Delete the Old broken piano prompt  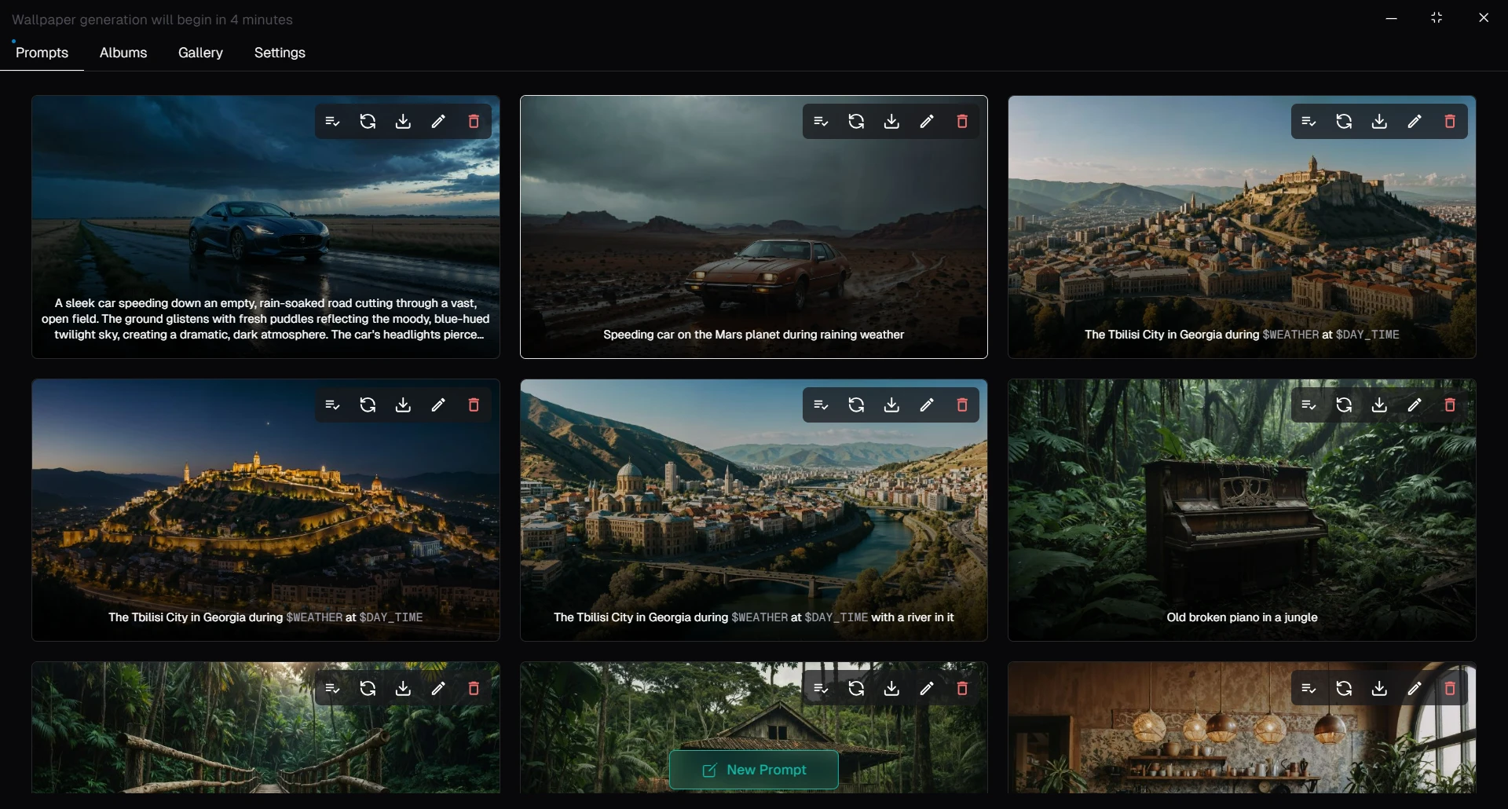click(x=1450, y=405)
